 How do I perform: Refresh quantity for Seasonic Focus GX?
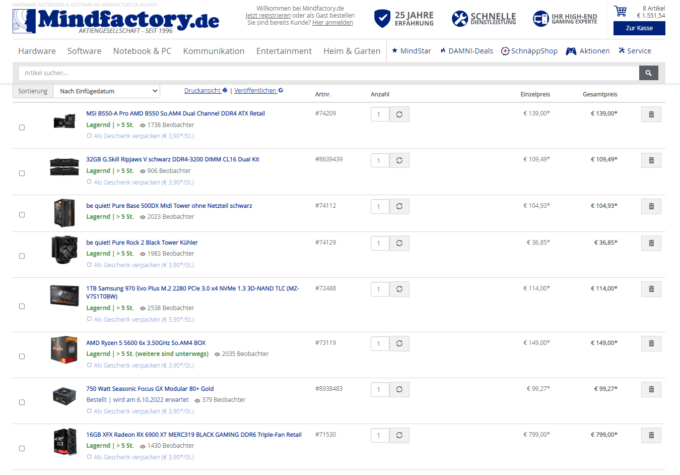pyautogui.click(x=399, y=389)
